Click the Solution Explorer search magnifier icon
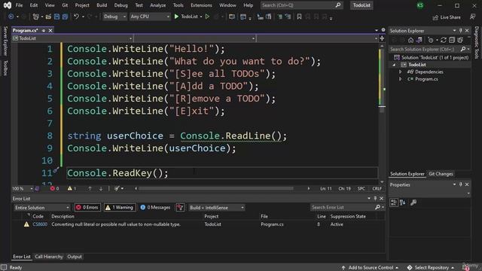 point(463,49)
